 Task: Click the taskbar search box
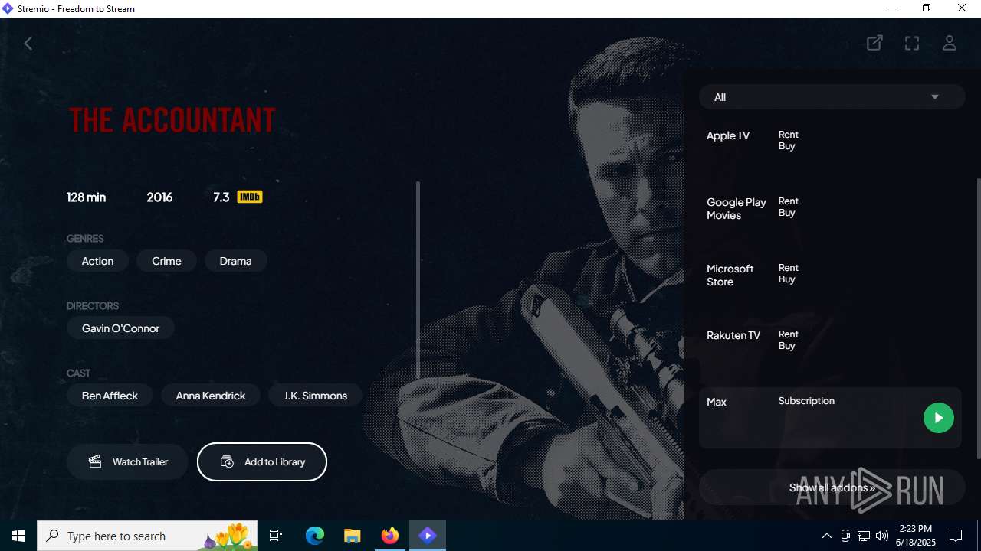[148, 536]
